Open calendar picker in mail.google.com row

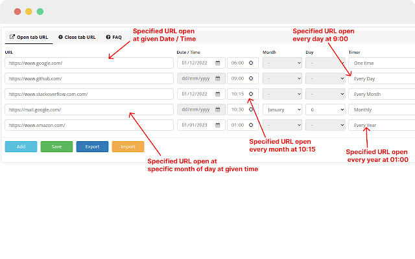(x=218, y=109)
